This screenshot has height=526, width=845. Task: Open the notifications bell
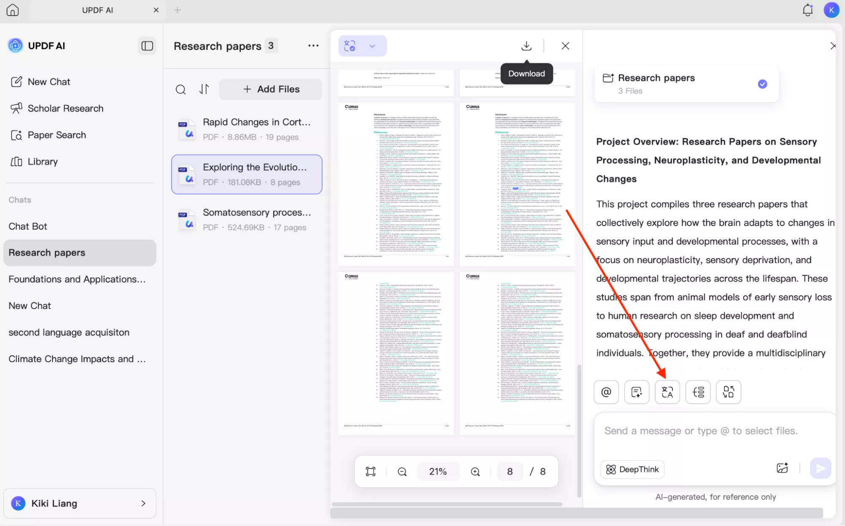pos(807,10)
